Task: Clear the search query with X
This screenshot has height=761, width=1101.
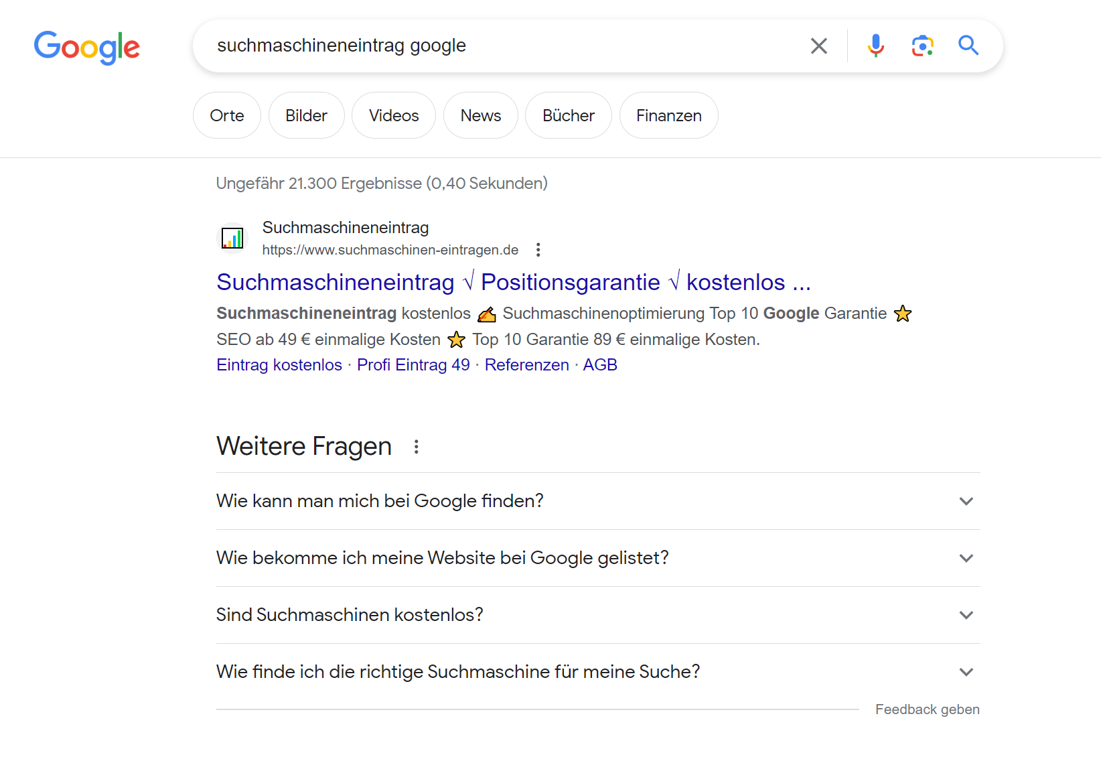Action: pyautogui.click(x=818, y=46)
